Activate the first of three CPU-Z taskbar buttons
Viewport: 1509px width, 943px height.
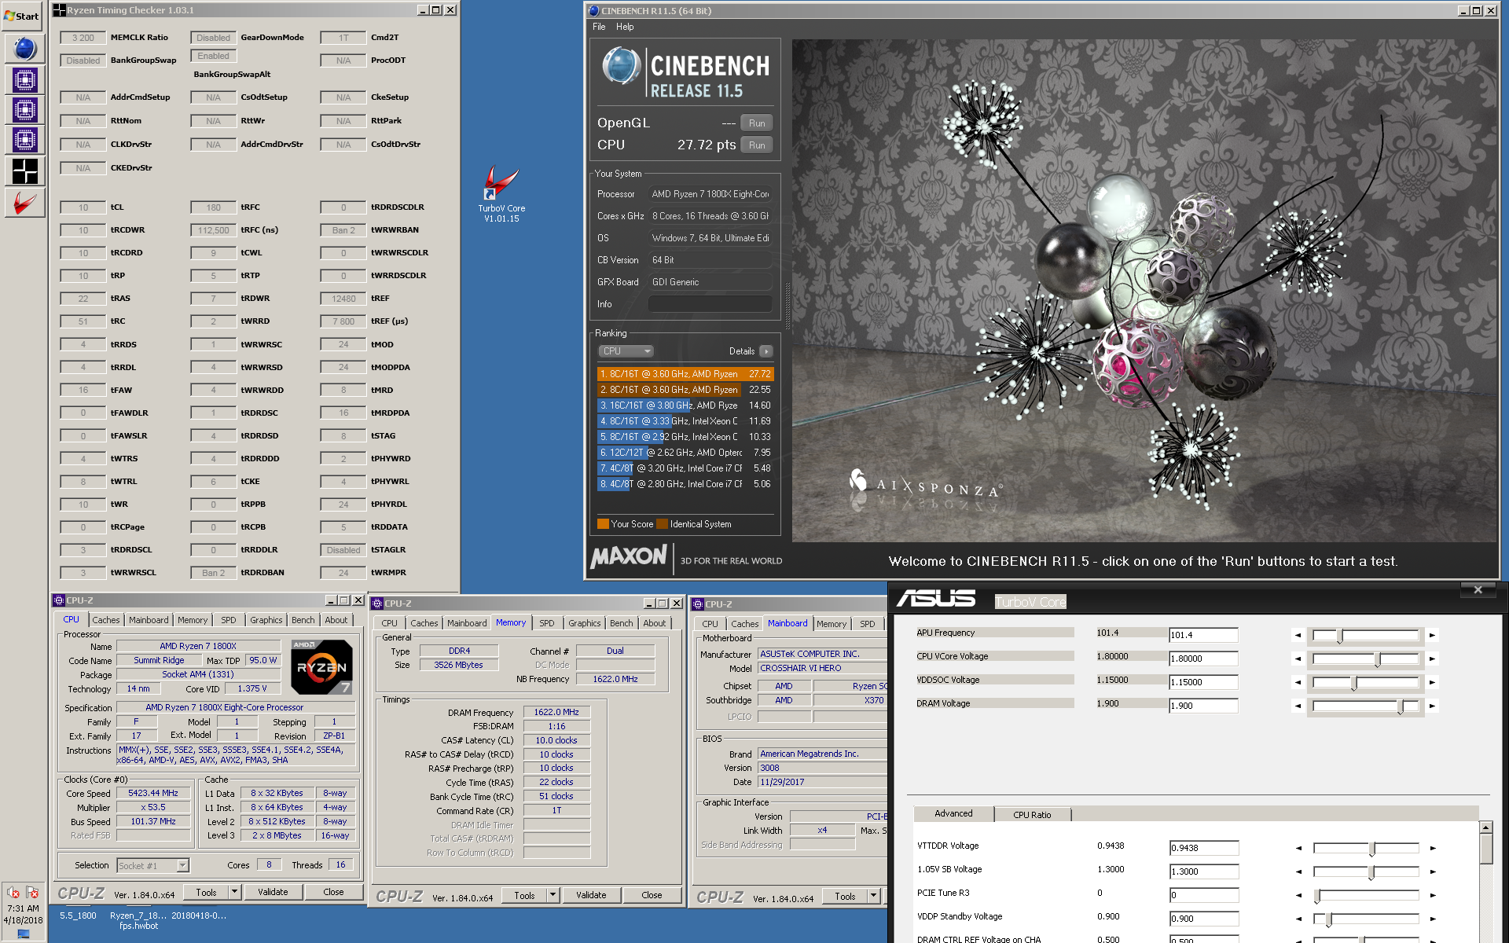click(x=25, y=79)
